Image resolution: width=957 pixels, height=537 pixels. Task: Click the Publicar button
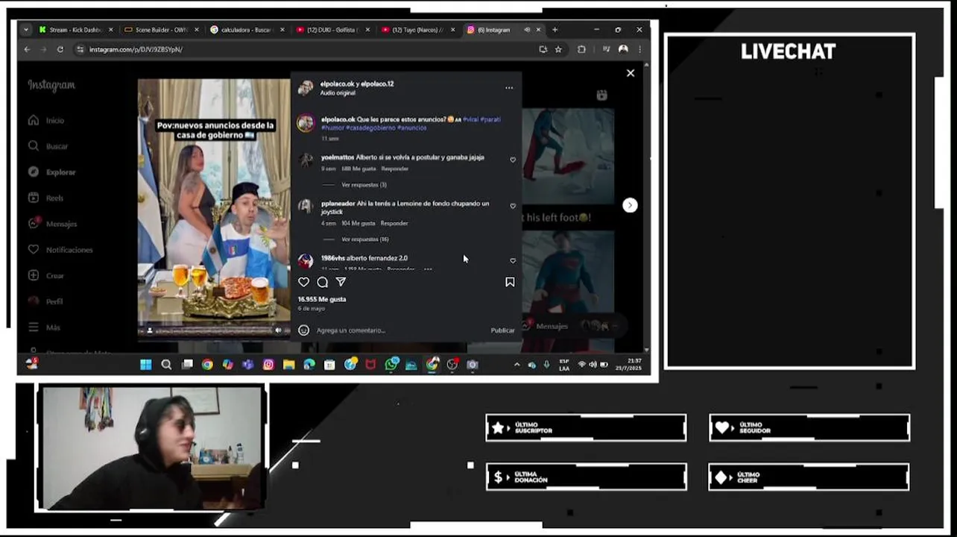pos(502,330)
